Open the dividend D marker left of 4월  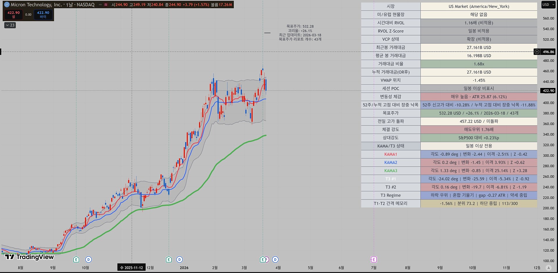(x=275, y=259)
